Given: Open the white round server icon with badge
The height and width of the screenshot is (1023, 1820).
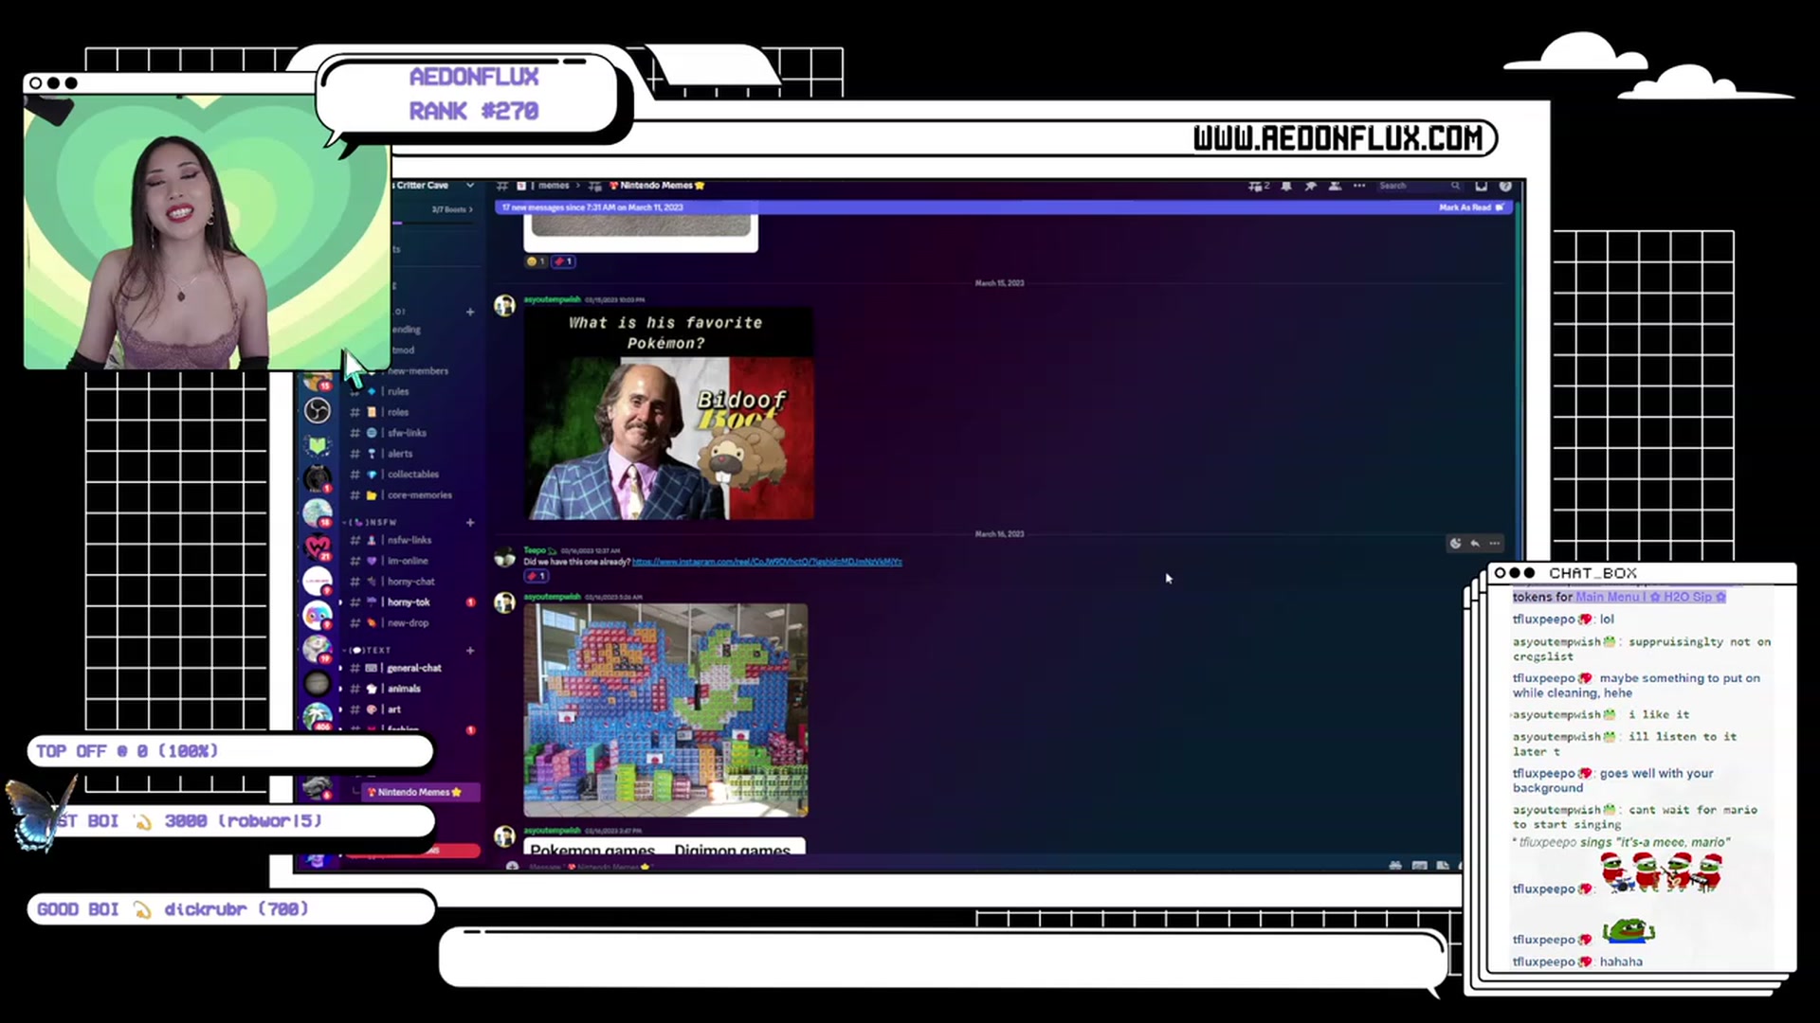Looking at the screenshot, I should point(318,581).
